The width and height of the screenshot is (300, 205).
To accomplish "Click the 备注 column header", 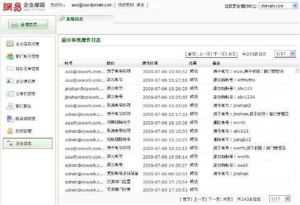I will point(216,63).
